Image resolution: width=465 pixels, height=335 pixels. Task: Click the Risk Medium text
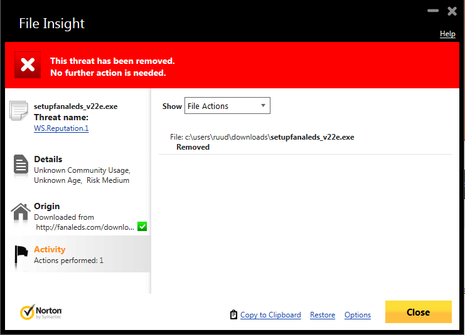[108, 180]
